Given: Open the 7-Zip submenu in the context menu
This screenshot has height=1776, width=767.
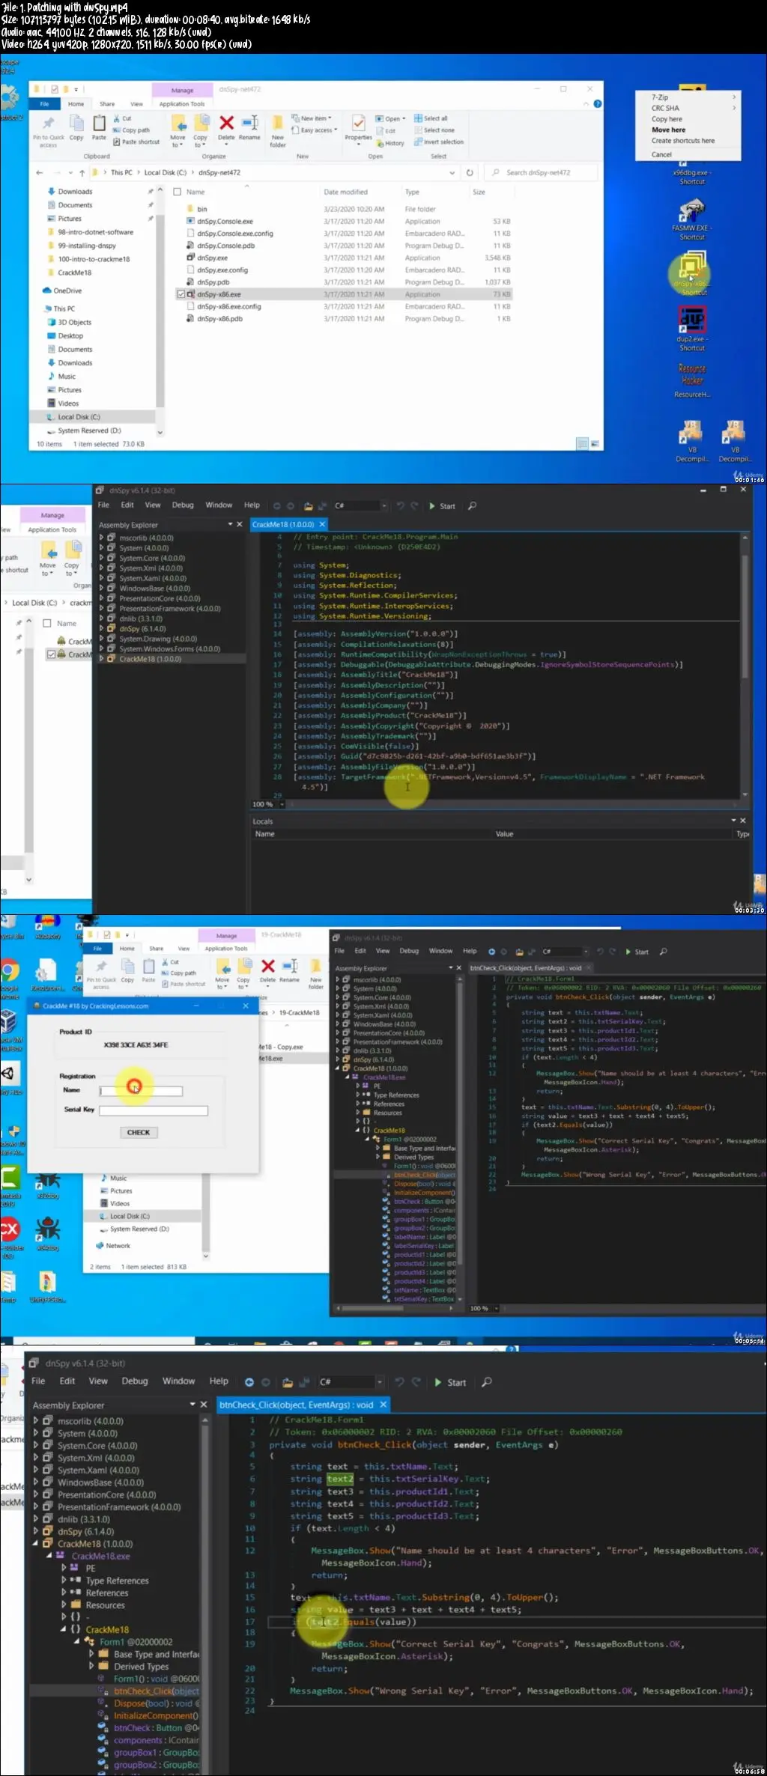Looking at the screenshot, I should pos(688,97).
